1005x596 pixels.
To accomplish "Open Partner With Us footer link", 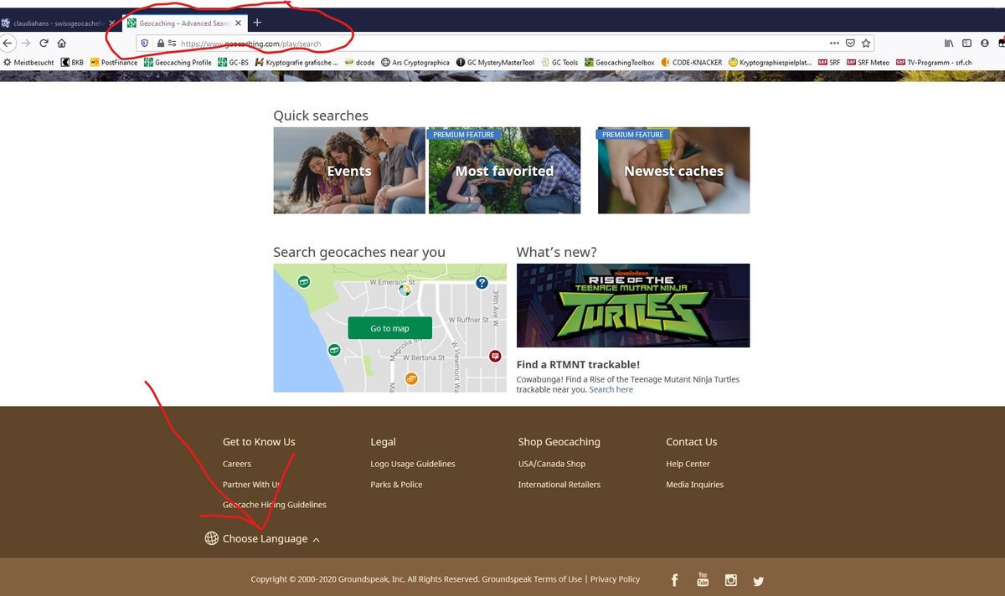I will point(252,485).
